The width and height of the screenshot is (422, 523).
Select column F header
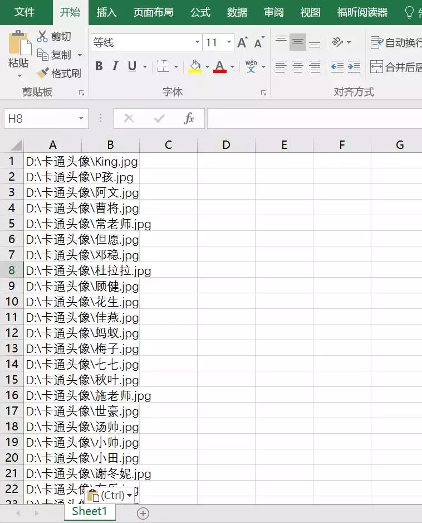click(342, 145)
